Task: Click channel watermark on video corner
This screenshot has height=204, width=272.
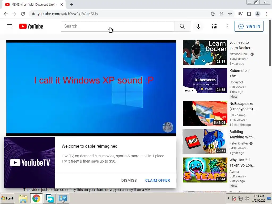Action: tap(168, 127)
